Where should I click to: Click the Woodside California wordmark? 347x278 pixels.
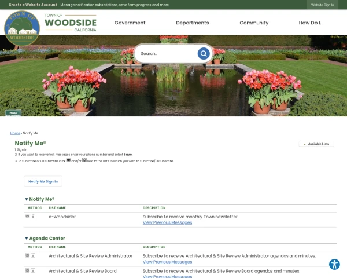71,23
